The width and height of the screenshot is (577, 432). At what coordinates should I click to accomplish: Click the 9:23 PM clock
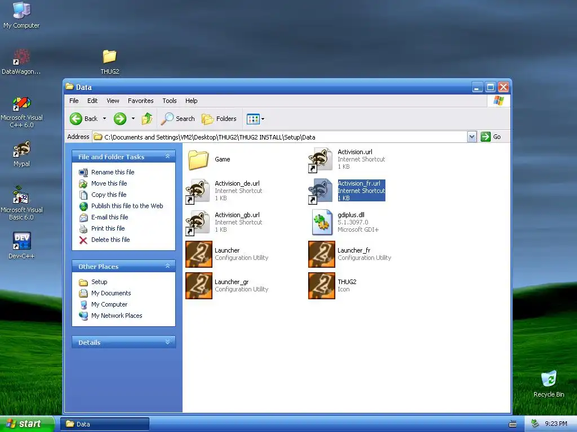click(x=556, y=424)
